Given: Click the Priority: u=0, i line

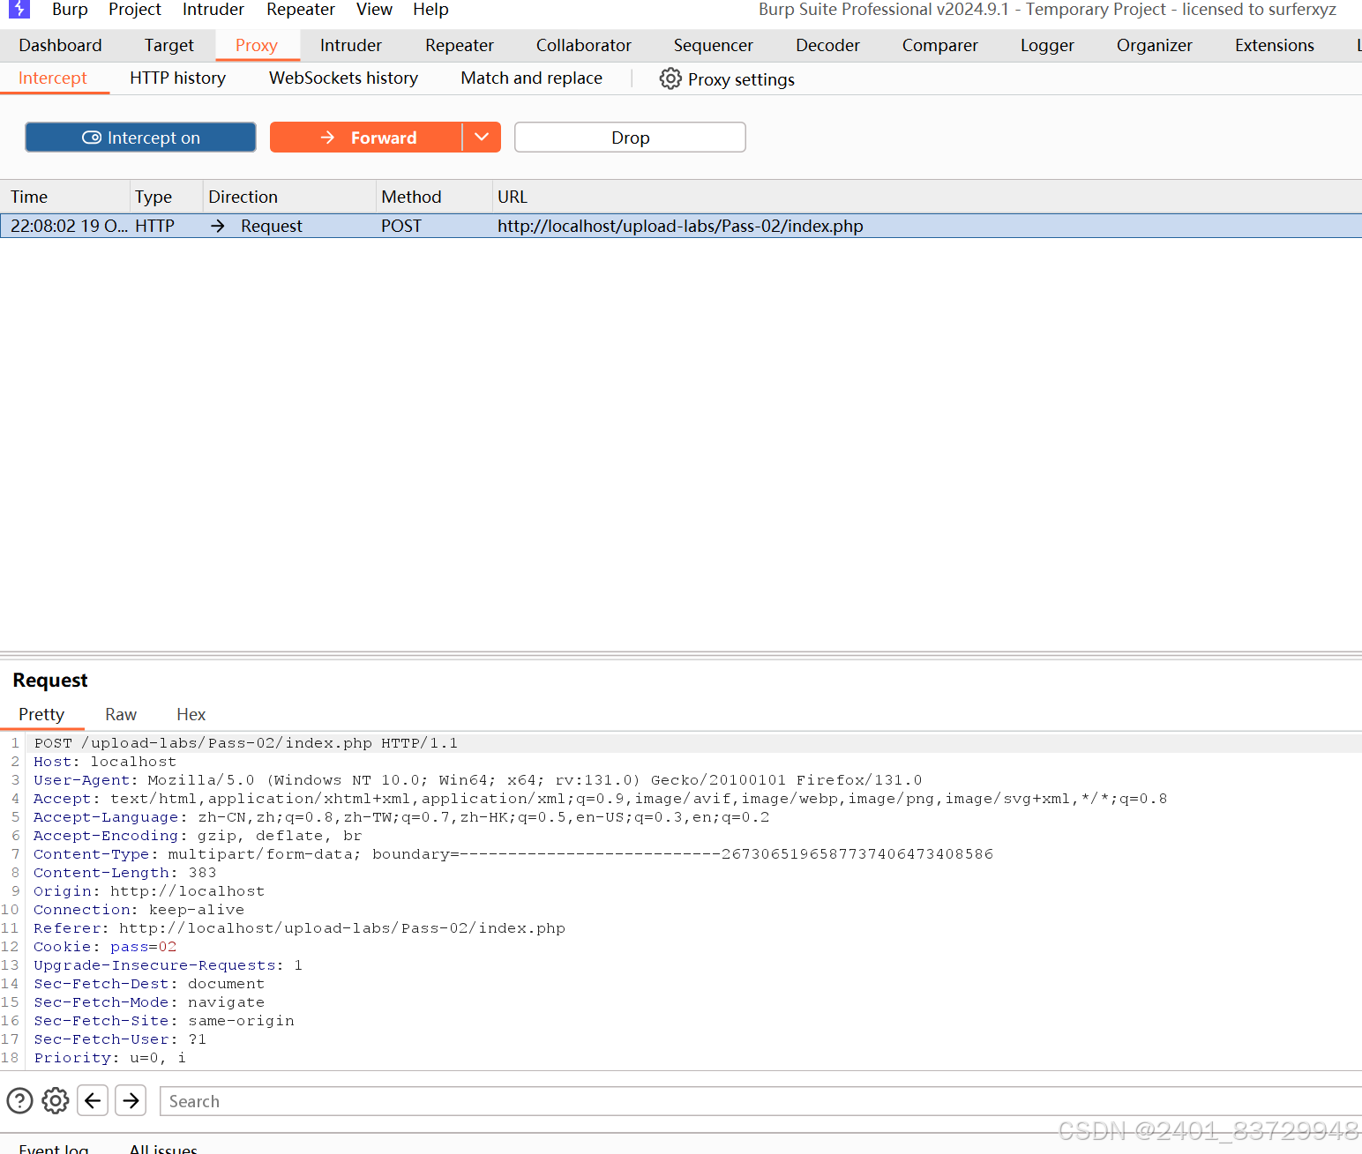Looking at the screenshot, I should point(110,1058).
